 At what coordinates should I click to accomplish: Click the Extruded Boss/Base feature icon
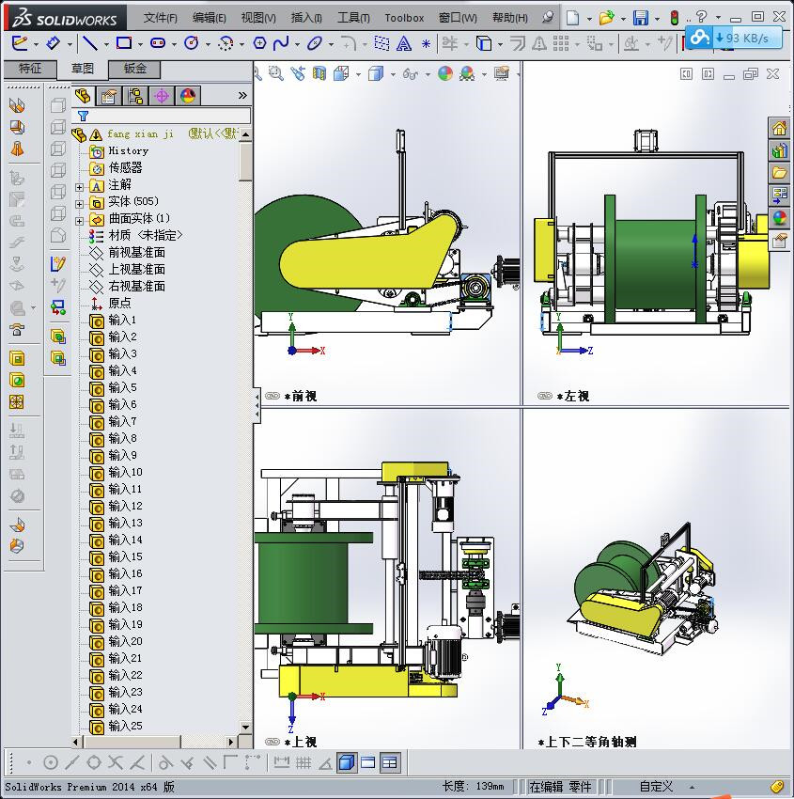click(x=16, y=105)
